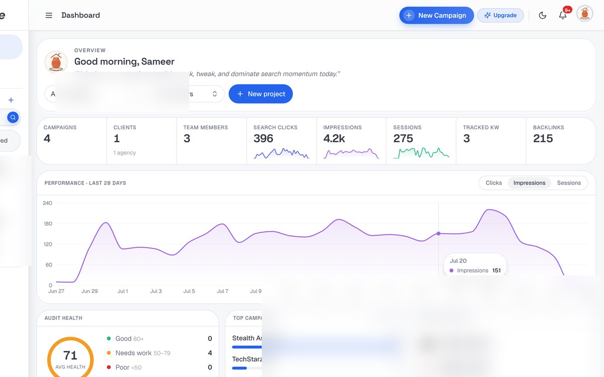The height and width of the screenshot is (377, 604).
Task: Click the sidebar plus add icon
Action: [11, 100]
